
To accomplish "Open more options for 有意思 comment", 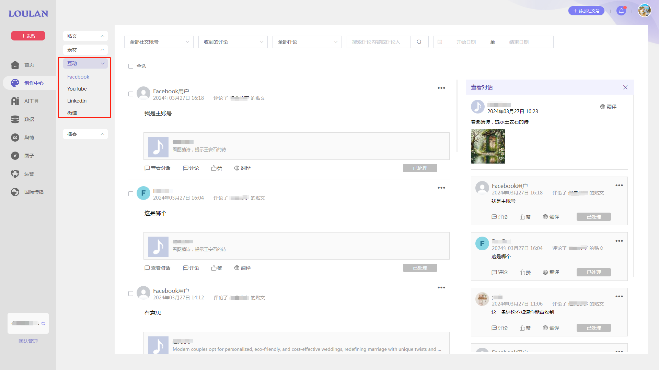I will pos(441,288).
